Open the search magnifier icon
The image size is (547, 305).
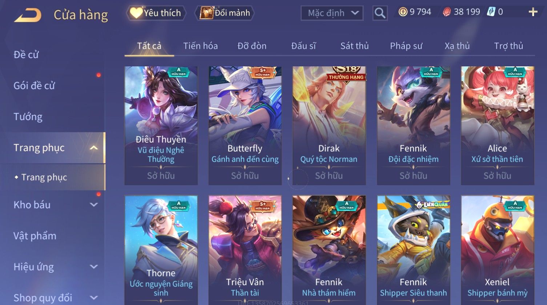380,13
